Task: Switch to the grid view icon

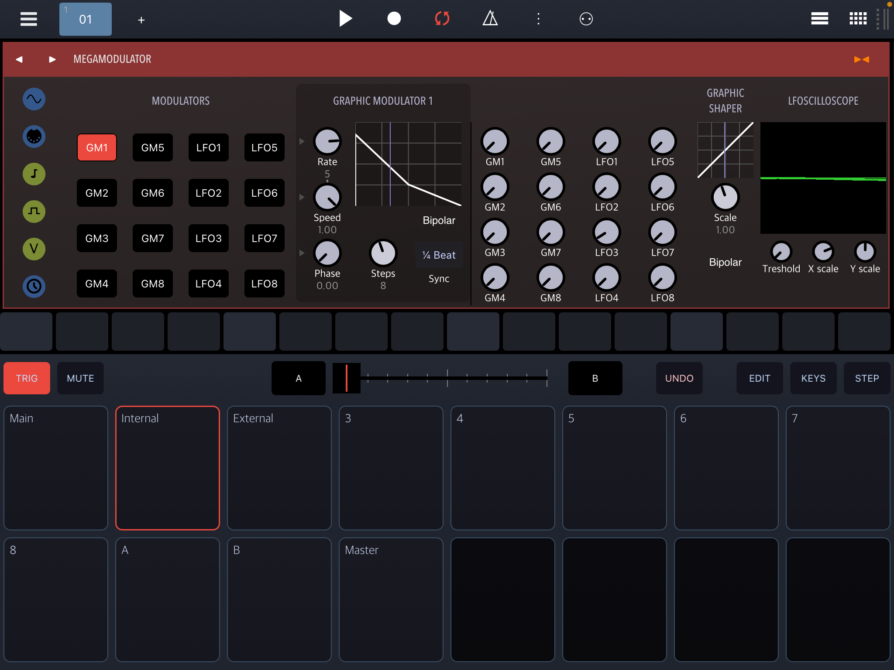Action: [858, 19]
